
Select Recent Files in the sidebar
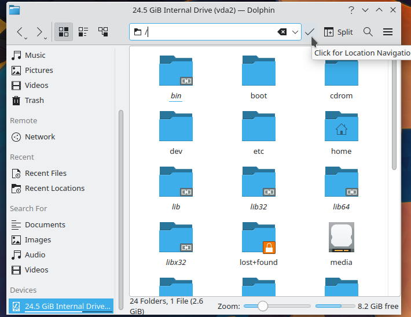tap(45, 174)
